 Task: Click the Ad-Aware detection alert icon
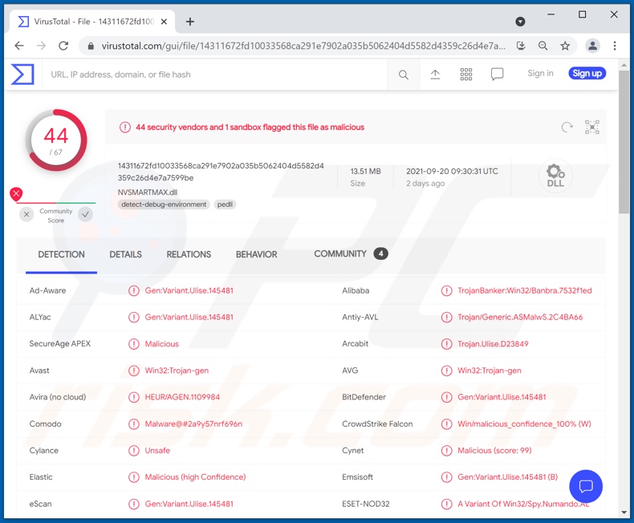point(134,290)
